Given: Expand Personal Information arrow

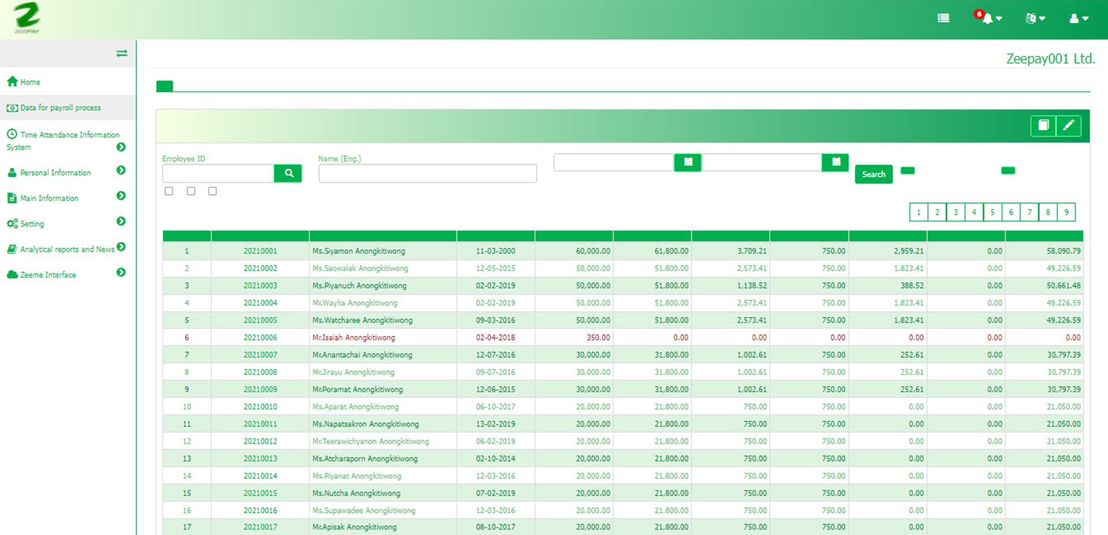Looking at the screenshot, I should point(121,170).
